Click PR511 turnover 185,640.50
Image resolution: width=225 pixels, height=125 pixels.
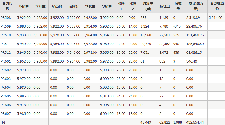(x=195, y=44)
